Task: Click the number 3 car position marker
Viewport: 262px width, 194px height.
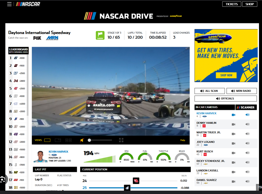Action: (x=136, y=181)
